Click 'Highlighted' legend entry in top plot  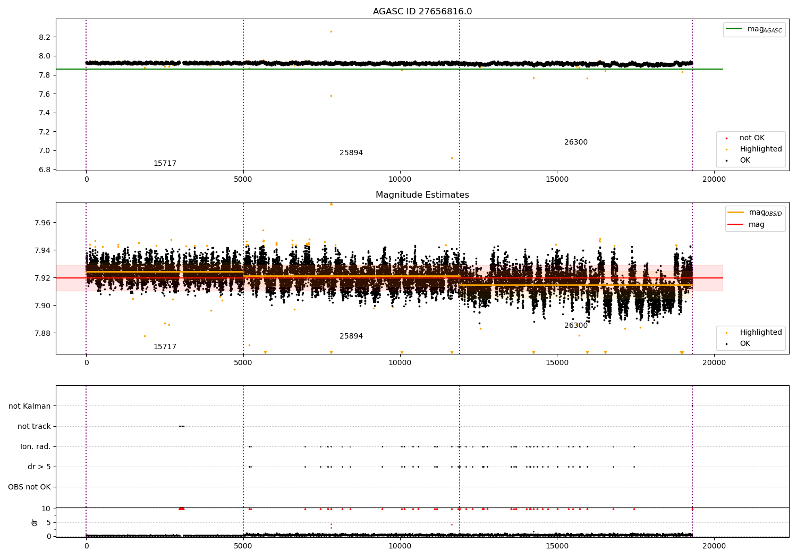pos(761,149)
